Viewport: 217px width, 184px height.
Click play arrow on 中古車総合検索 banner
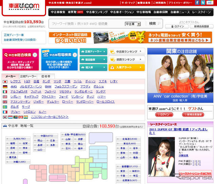click(x=35, y=55)
